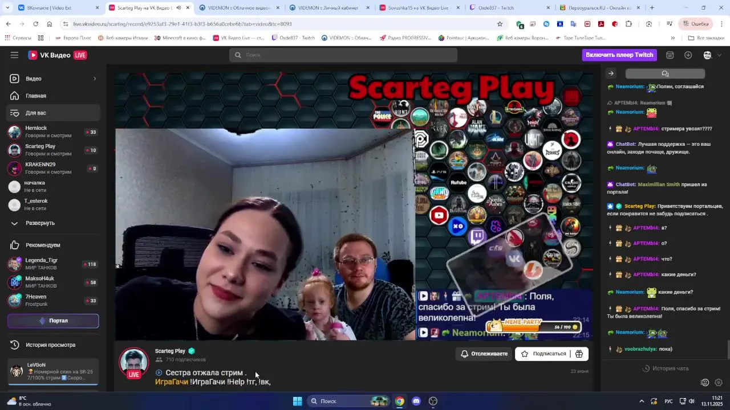This screenshot has width=730, height=410.
Task: Open Legenda_Tigr recommended channel
Action: (53, 264)
